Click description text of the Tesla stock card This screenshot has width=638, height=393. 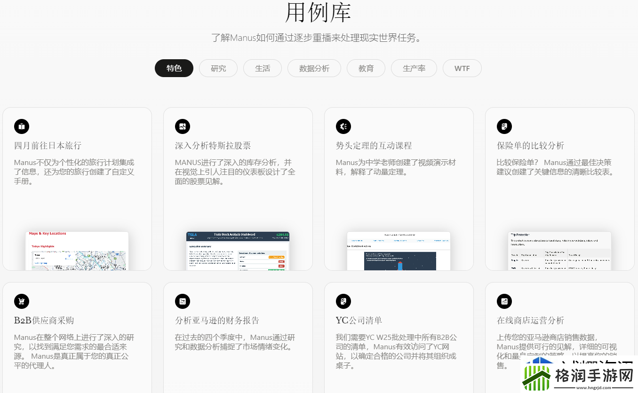pos(235,172)
